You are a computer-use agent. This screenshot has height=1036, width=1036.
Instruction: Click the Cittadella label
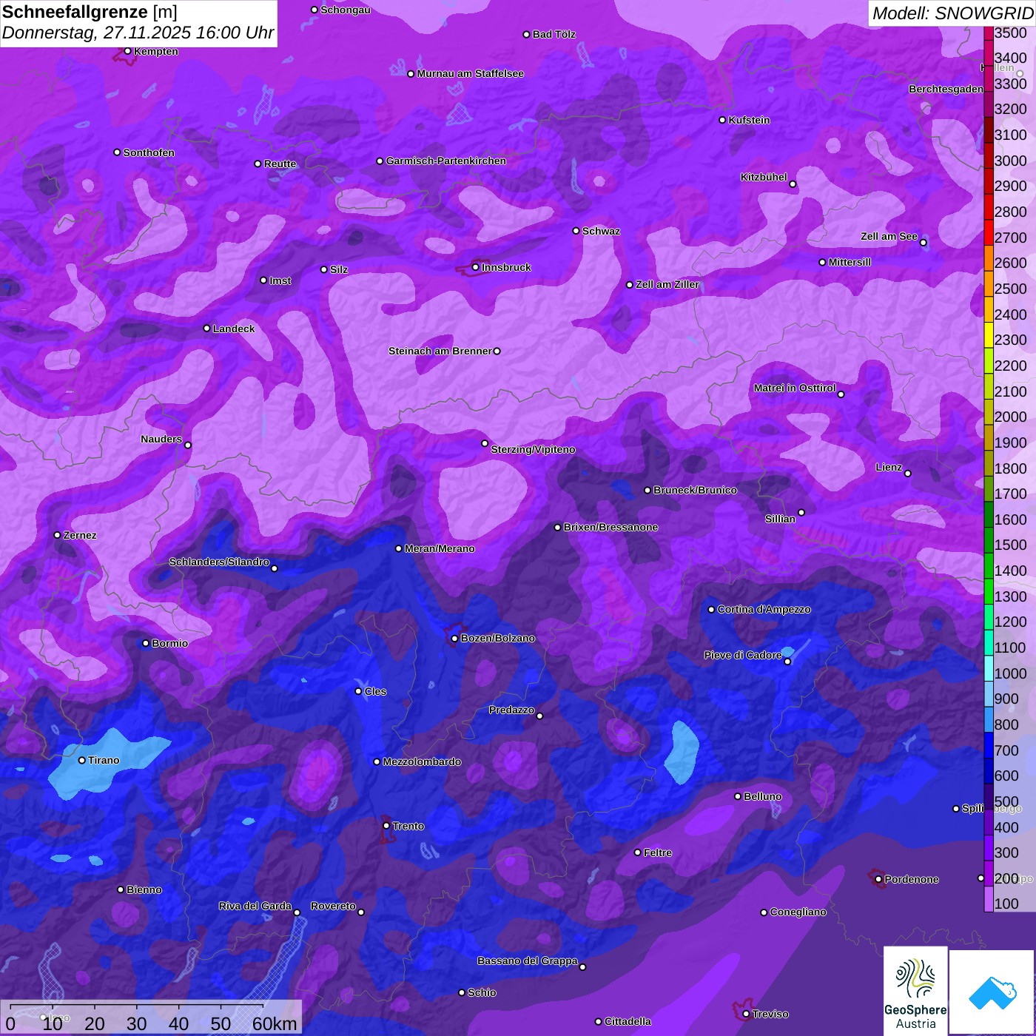tap(628, 1021)
